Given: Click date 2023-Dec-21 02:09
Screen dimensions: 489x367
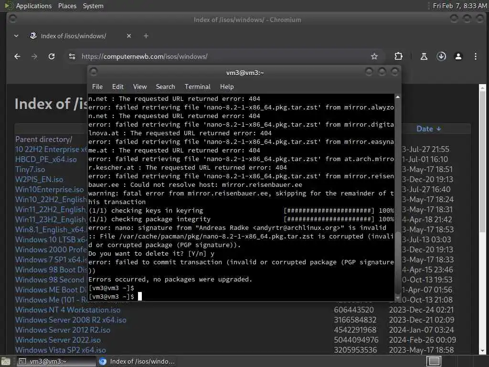Looking at the screenshot, I should 421,320.
